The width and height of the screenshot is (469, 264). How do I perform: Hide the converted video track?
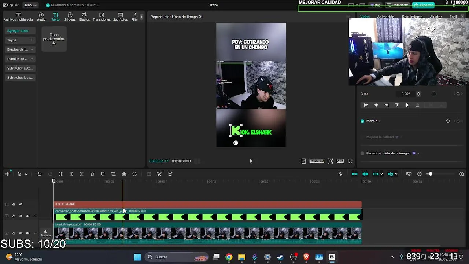coord(21,216)
